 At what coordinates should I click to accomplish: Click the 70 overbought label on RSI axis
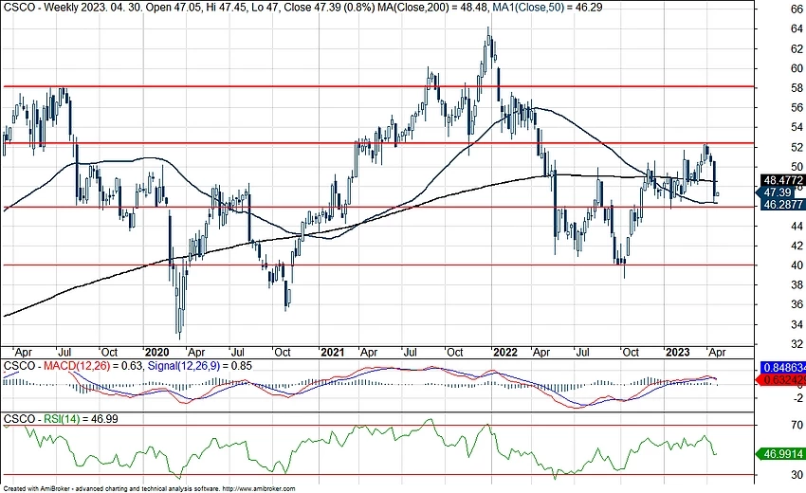797,425
